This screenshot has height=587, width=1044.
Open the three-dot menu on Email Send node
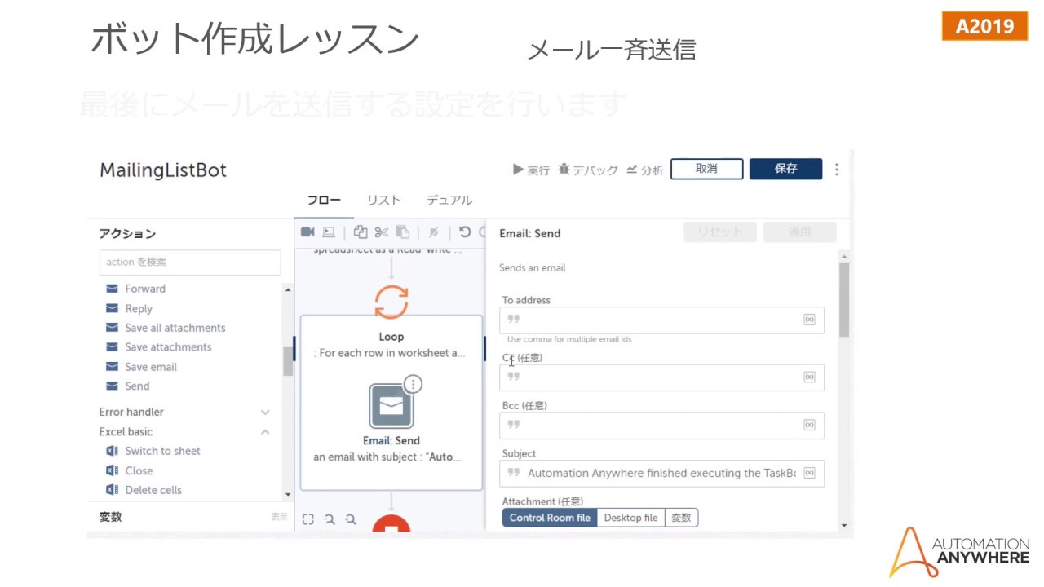[x=414, y=384]
